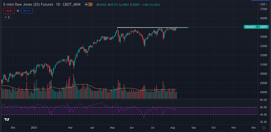The height and width of the screenshot is (132, 271).
Task: Open the USD currency dropdown
Action: [264, 4]
